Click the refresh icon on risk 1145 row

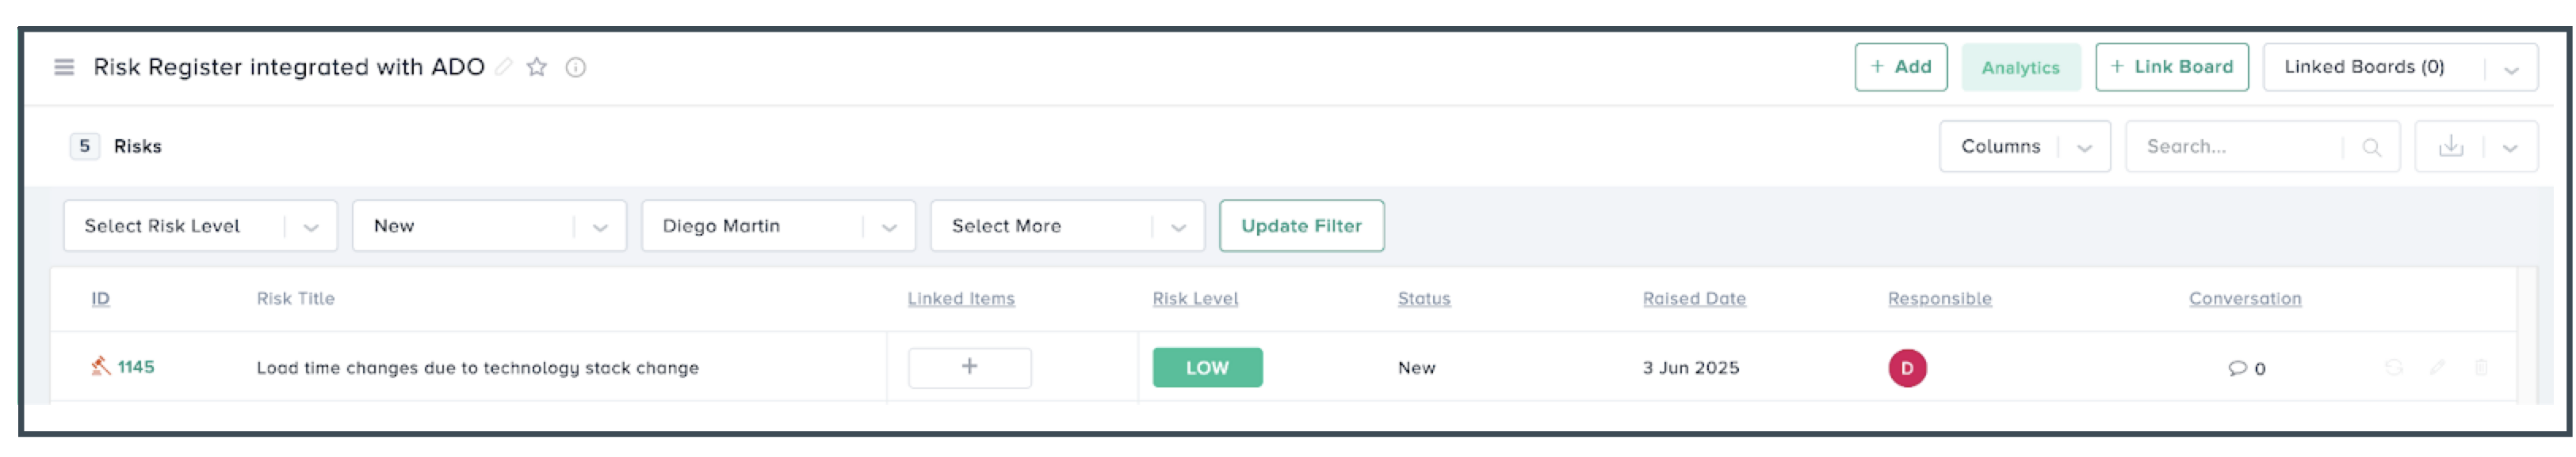pyautogui.click(x=2393, y=368)
